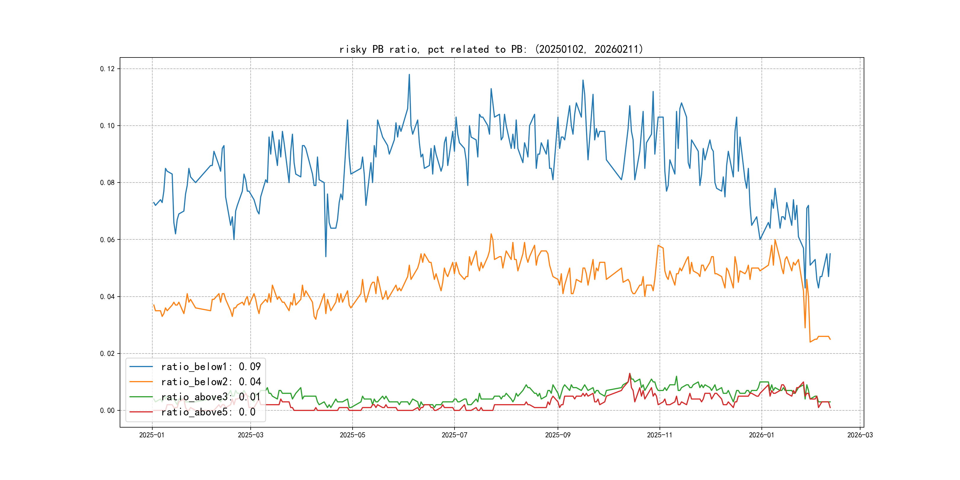Click the 2025-01 x-axis tick label
The height and width of the screenshot is (480, 960).
152,435
